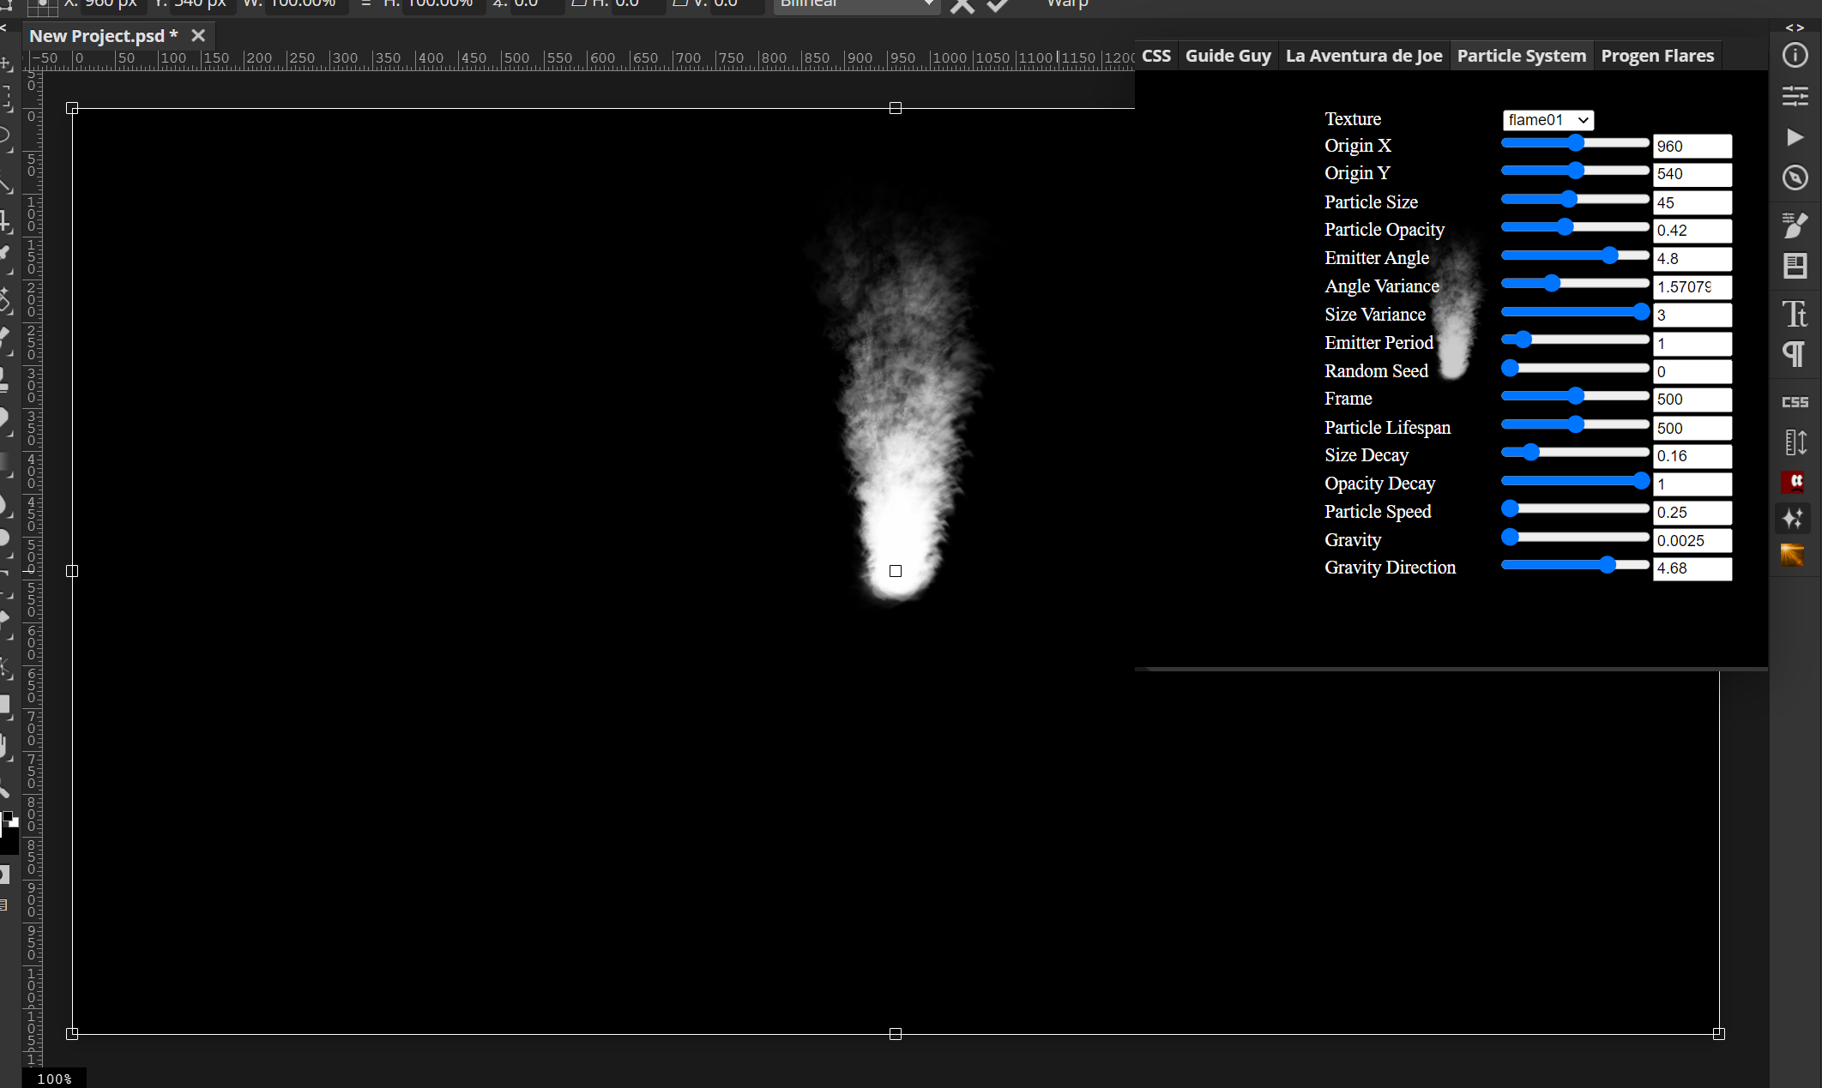This screenshot has height=1088, width=1822.
Task: Click the Frame value input field
Action: (1692, 400)
